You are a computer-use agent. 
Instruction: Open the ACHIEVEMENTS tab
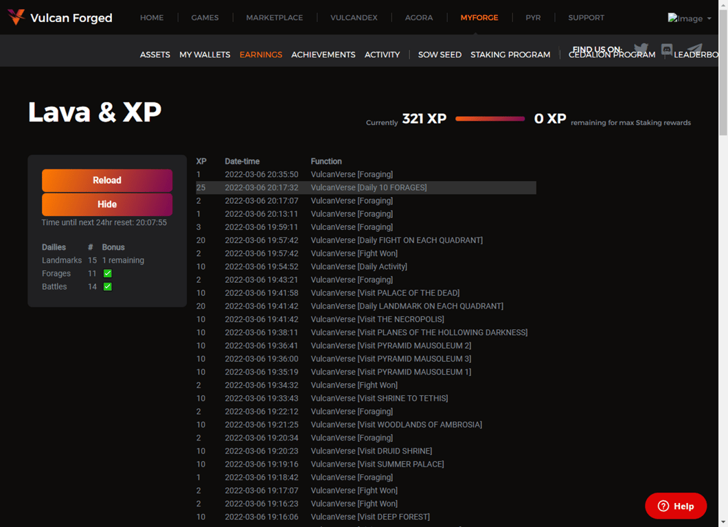323,55
